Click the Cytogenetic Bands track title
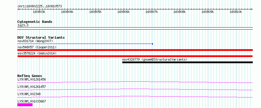Image resolution: width=261 pixels, height=108 pixels. click(35, 22)
